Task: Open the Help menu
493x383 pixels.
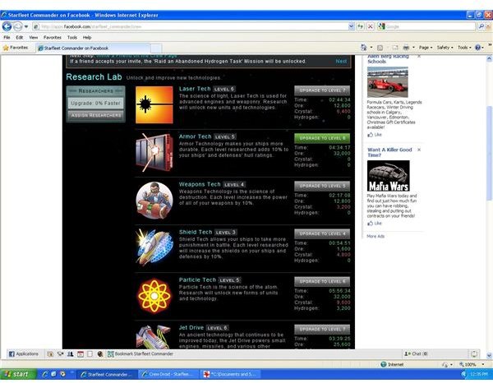Action: 87,38
